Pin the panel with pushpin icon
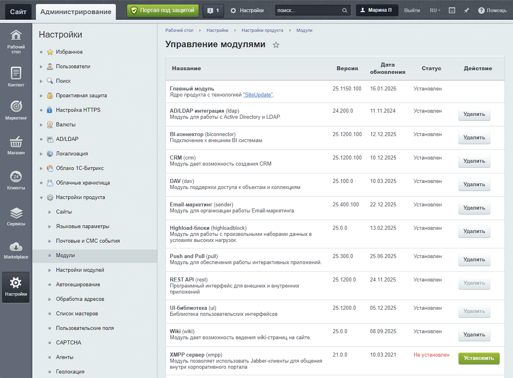The image size is (513, 378). click(x=467, y=10)
